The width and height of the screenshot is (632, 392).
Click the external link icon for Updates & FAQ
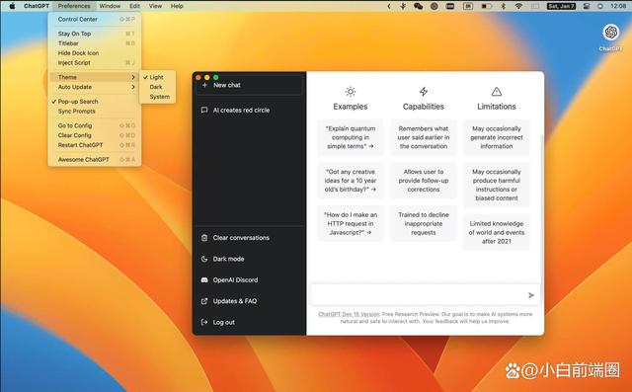pyautogui.click(x=204, y=301)
